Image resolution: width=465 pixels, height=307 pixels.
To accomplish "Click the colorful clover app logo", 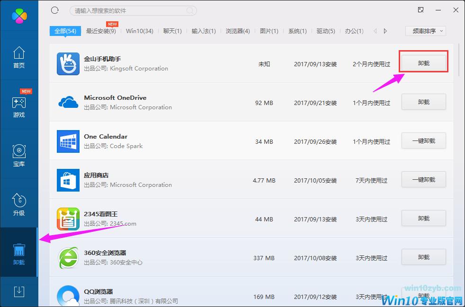I will (x=19, y=16).
